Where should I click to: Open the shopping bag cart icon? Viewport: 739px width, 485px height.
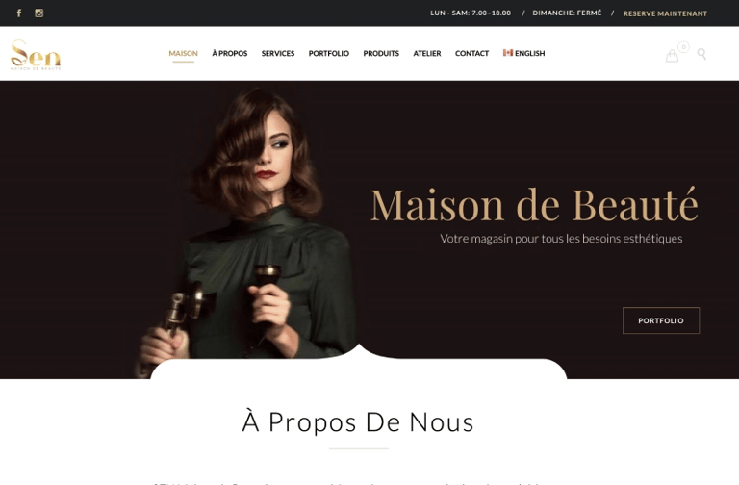click(672, 56)
